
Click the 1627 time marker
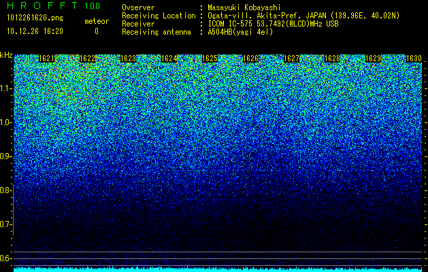pyautogui.click(x=291, y=58)
